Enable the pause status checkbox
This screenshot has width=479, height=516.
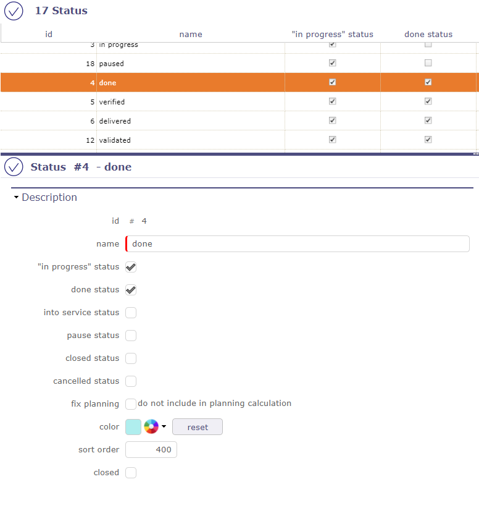(x=131, y=336)
